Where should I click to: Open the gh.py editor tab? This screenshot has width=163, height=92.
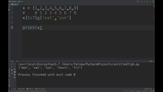[14, 4]
